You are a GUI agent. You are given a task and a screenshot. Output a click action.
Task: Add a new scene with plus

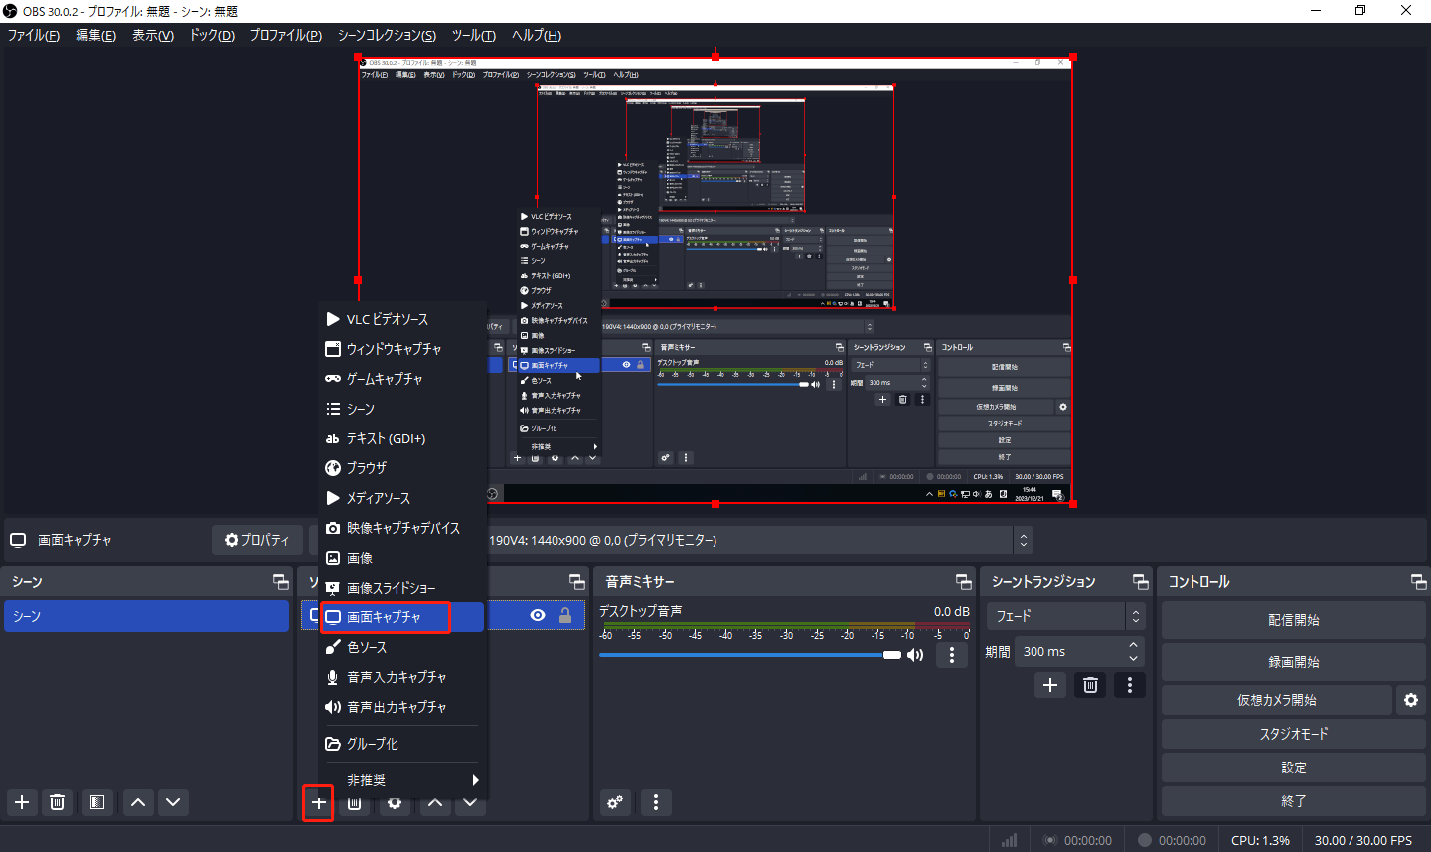click(x=22, y=802)
